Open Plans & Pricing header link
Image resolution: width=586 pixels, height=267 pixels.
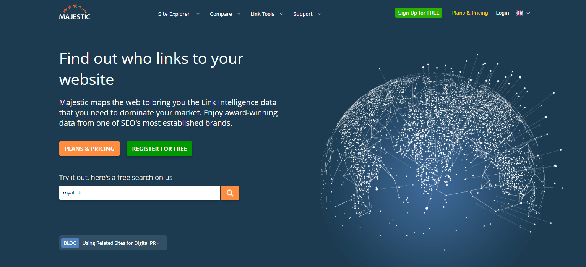click(470, 13)
